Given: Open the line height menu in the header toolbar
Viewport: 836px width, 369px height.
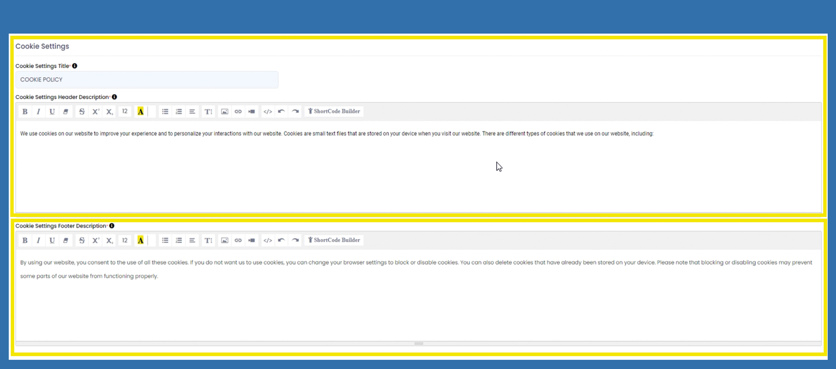Looking at the screenshot, I should click(208, 112).
